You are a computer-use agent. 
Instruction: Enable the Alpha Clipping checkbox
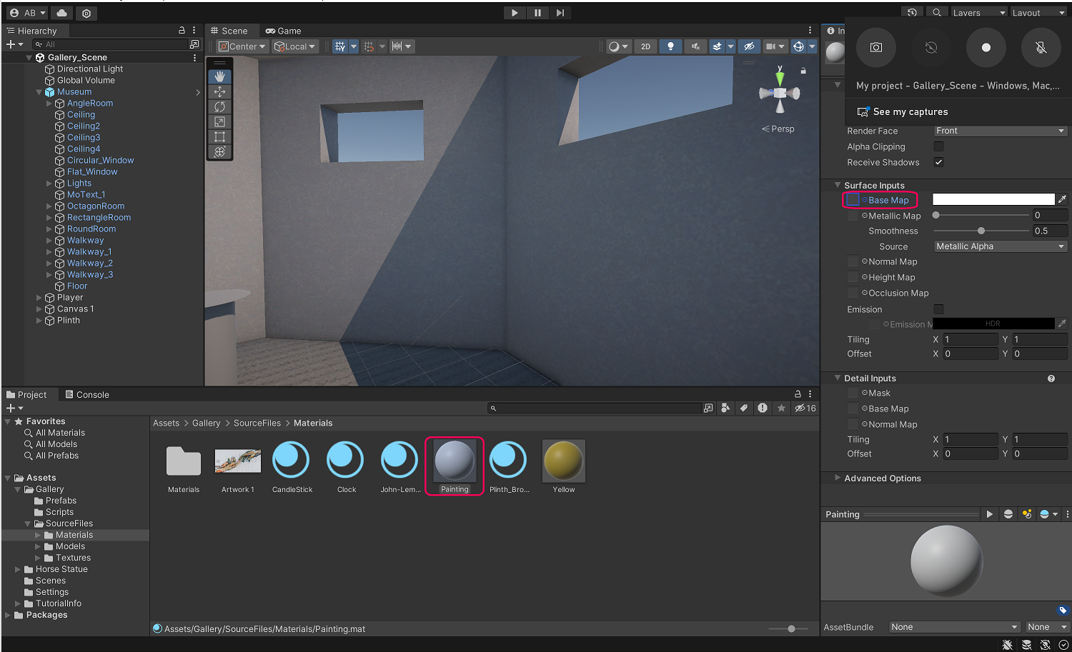coord(938,146)
